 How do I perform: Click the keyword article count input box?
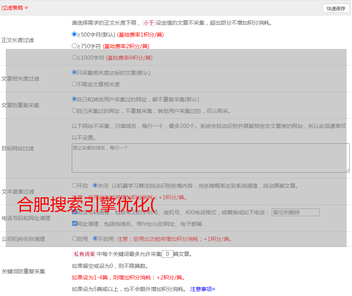[167, 254]
